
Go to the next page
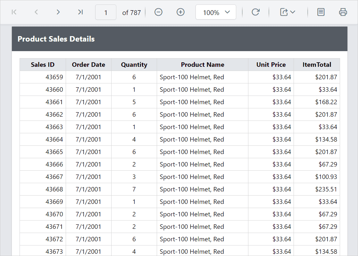(x=58, y=12)
